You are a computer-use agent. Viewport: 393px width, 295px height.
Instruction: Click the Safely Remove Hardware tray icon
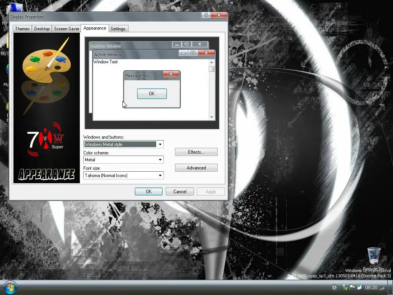(x=345, y=287)
